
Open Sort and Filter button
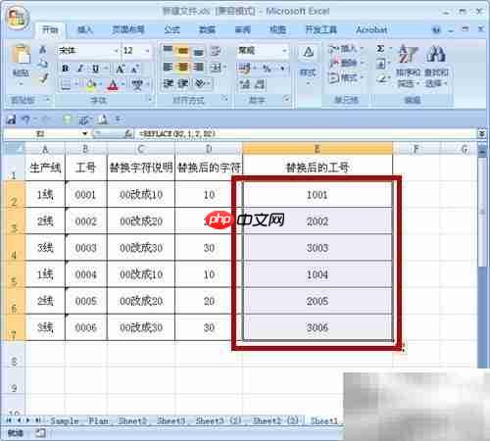coord(409,67)
